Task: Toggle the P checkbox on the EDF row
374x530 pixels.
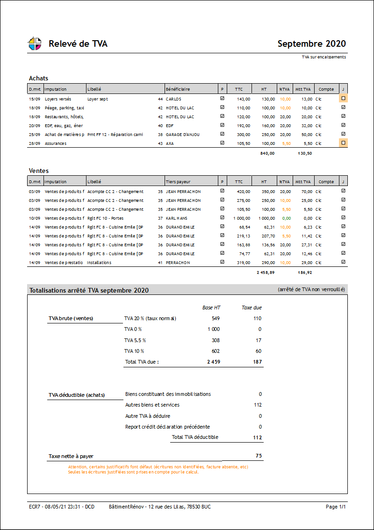Action: tap(222, 125)
